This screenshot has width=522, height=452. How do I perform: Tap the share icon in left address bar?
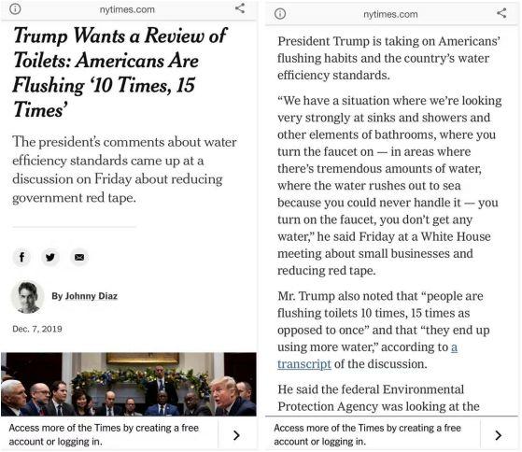[x=240, y=8]
